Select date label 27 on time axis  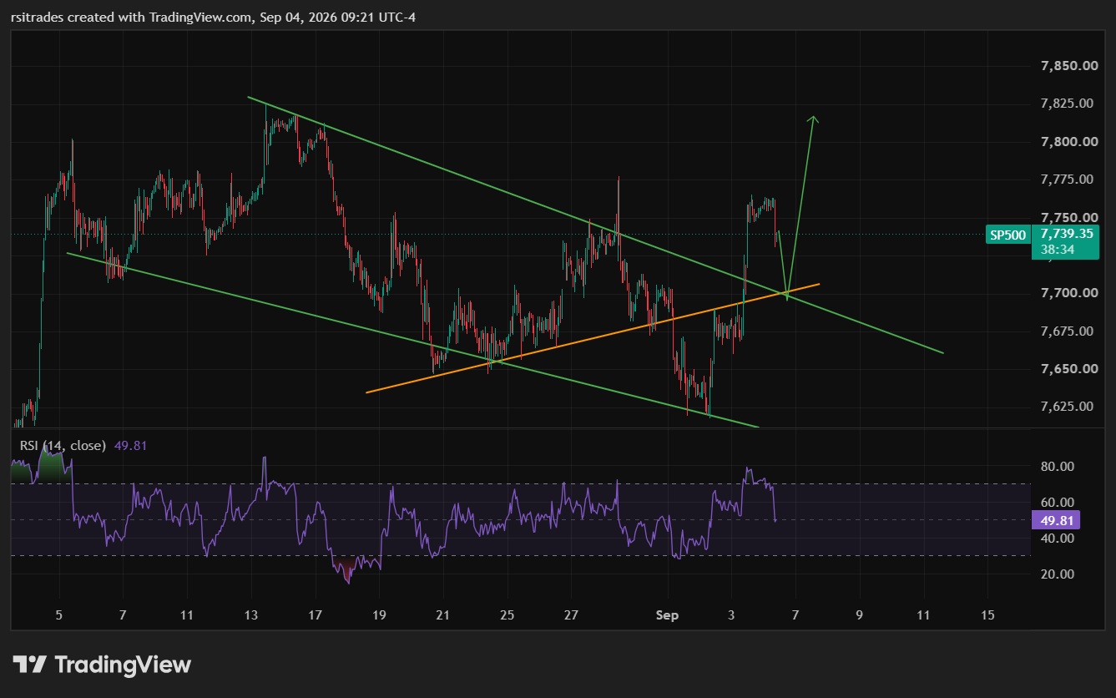pos(571,615)
